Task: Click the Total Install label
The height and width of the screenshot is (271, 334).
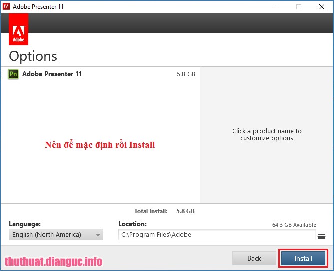Action: point(151,211)
